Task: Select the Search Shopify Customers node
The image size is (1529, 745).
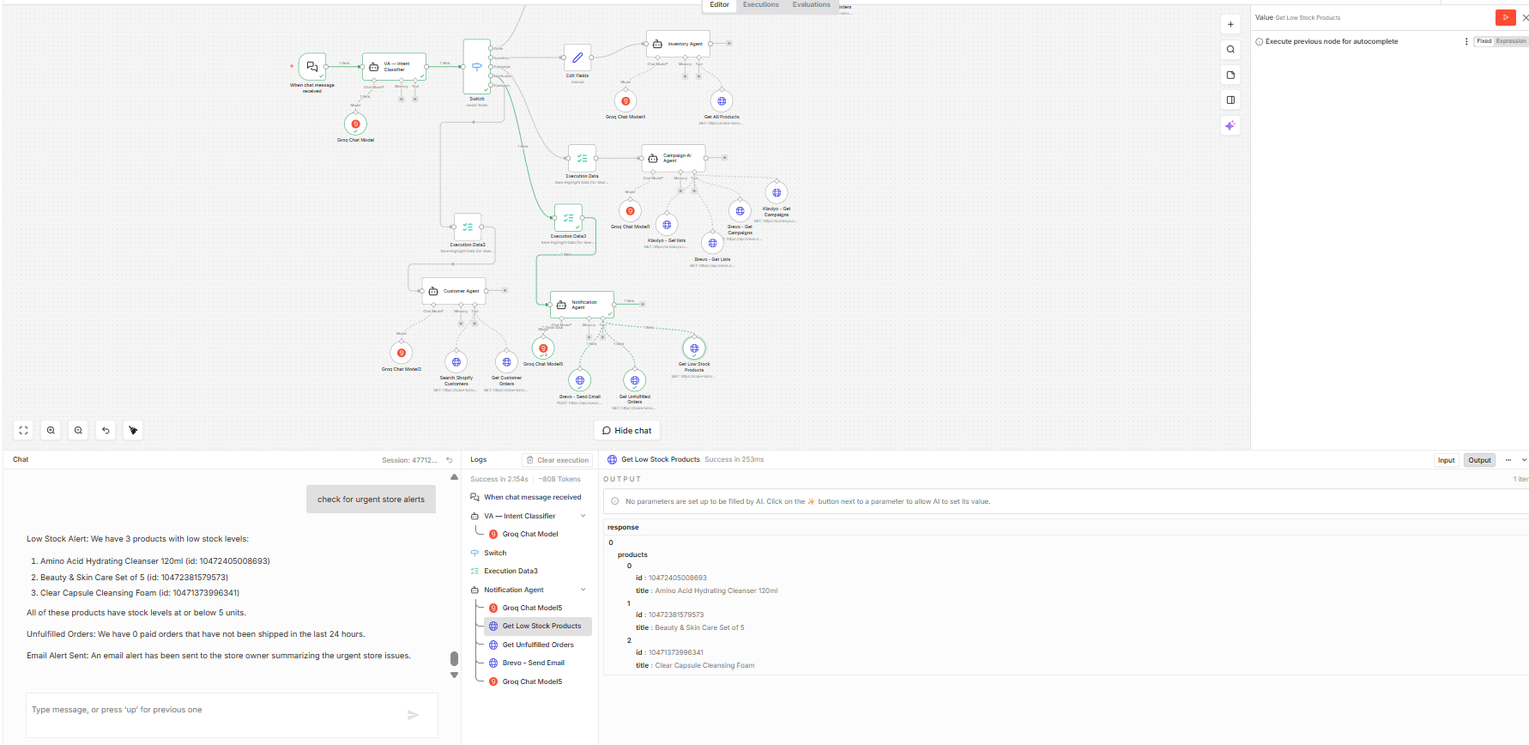Action: [456, 362]
